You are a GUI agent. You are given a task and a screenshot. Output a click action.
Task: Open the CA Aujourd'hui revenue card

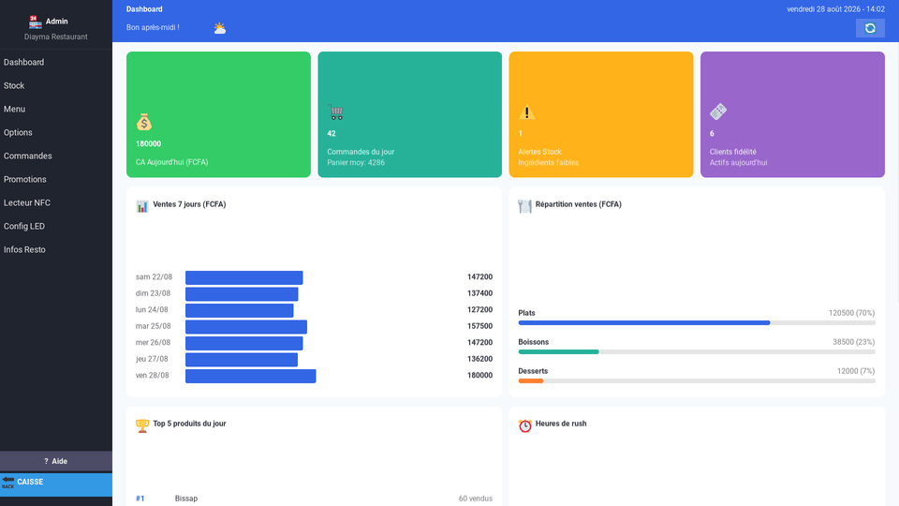[x=218, y=114]
